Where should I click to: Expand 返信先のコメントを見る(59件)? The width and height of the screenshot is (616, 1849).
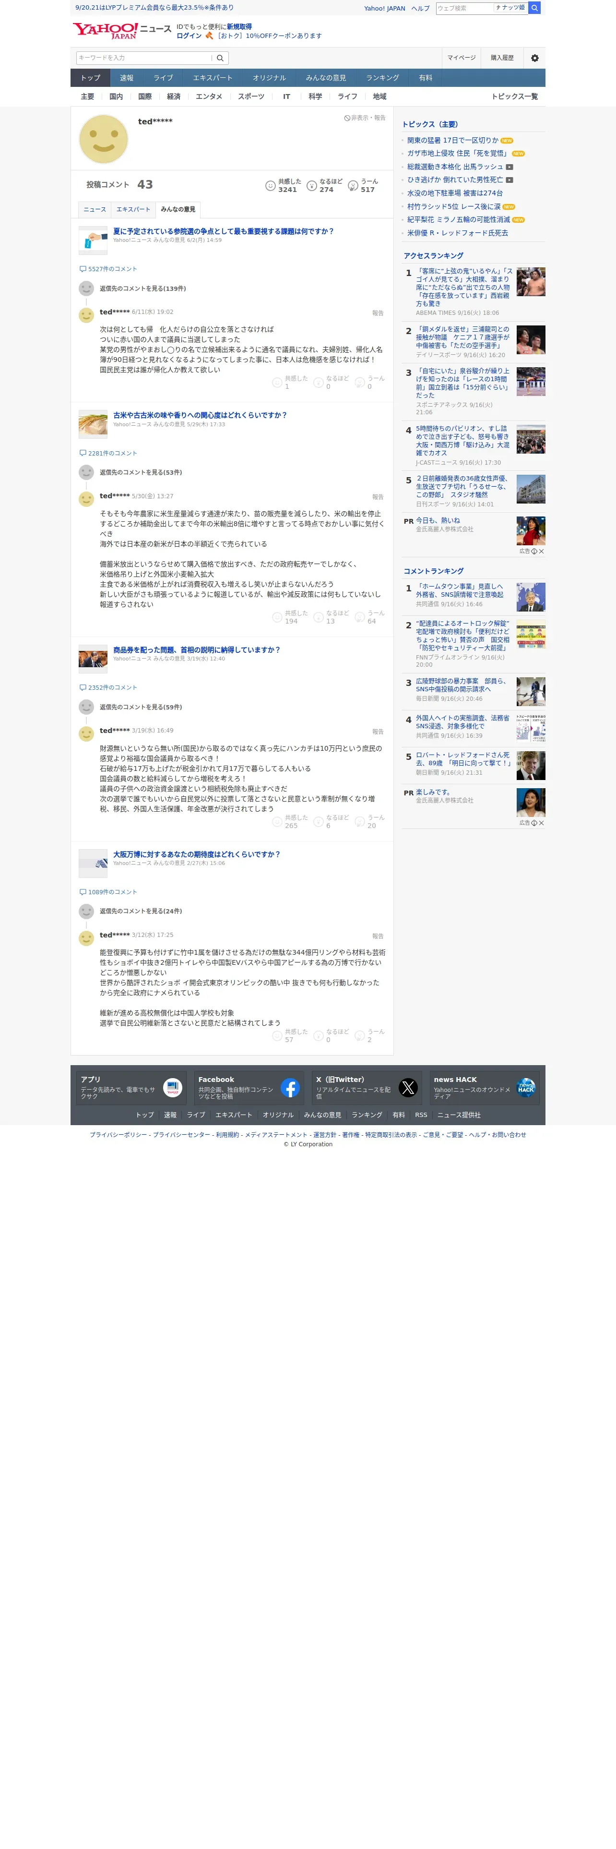coord(141,707)
